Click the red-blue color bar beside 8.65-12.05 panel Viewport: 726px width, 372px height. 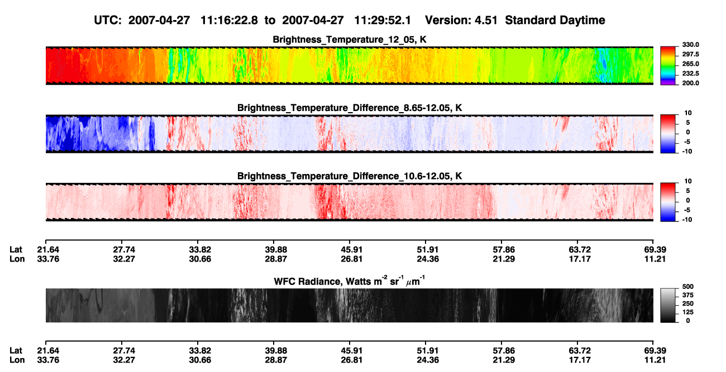click(x=667, y=134)
